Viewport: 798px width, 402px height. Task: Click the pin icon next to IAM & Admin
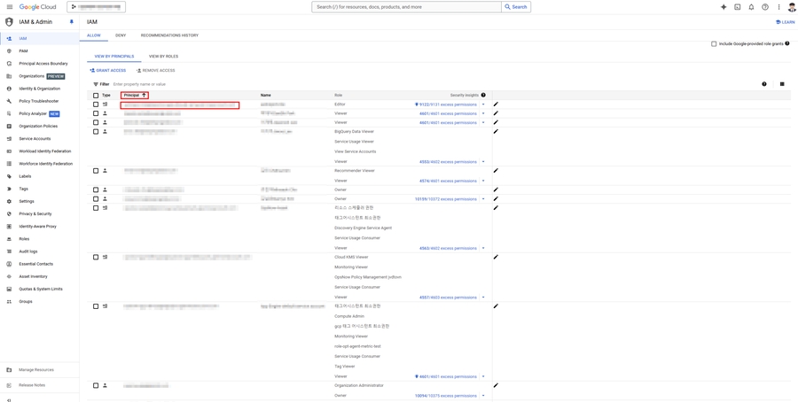[72, 22]
